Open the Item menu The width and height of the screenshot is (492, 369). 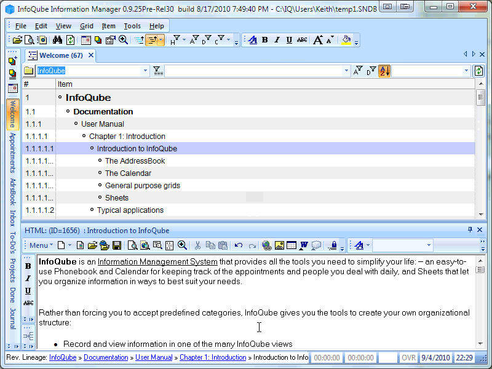coord(109,26)
